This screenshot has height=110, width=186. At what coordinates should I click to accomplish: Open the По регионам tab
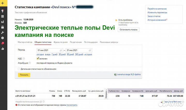(x=76, y=42)
